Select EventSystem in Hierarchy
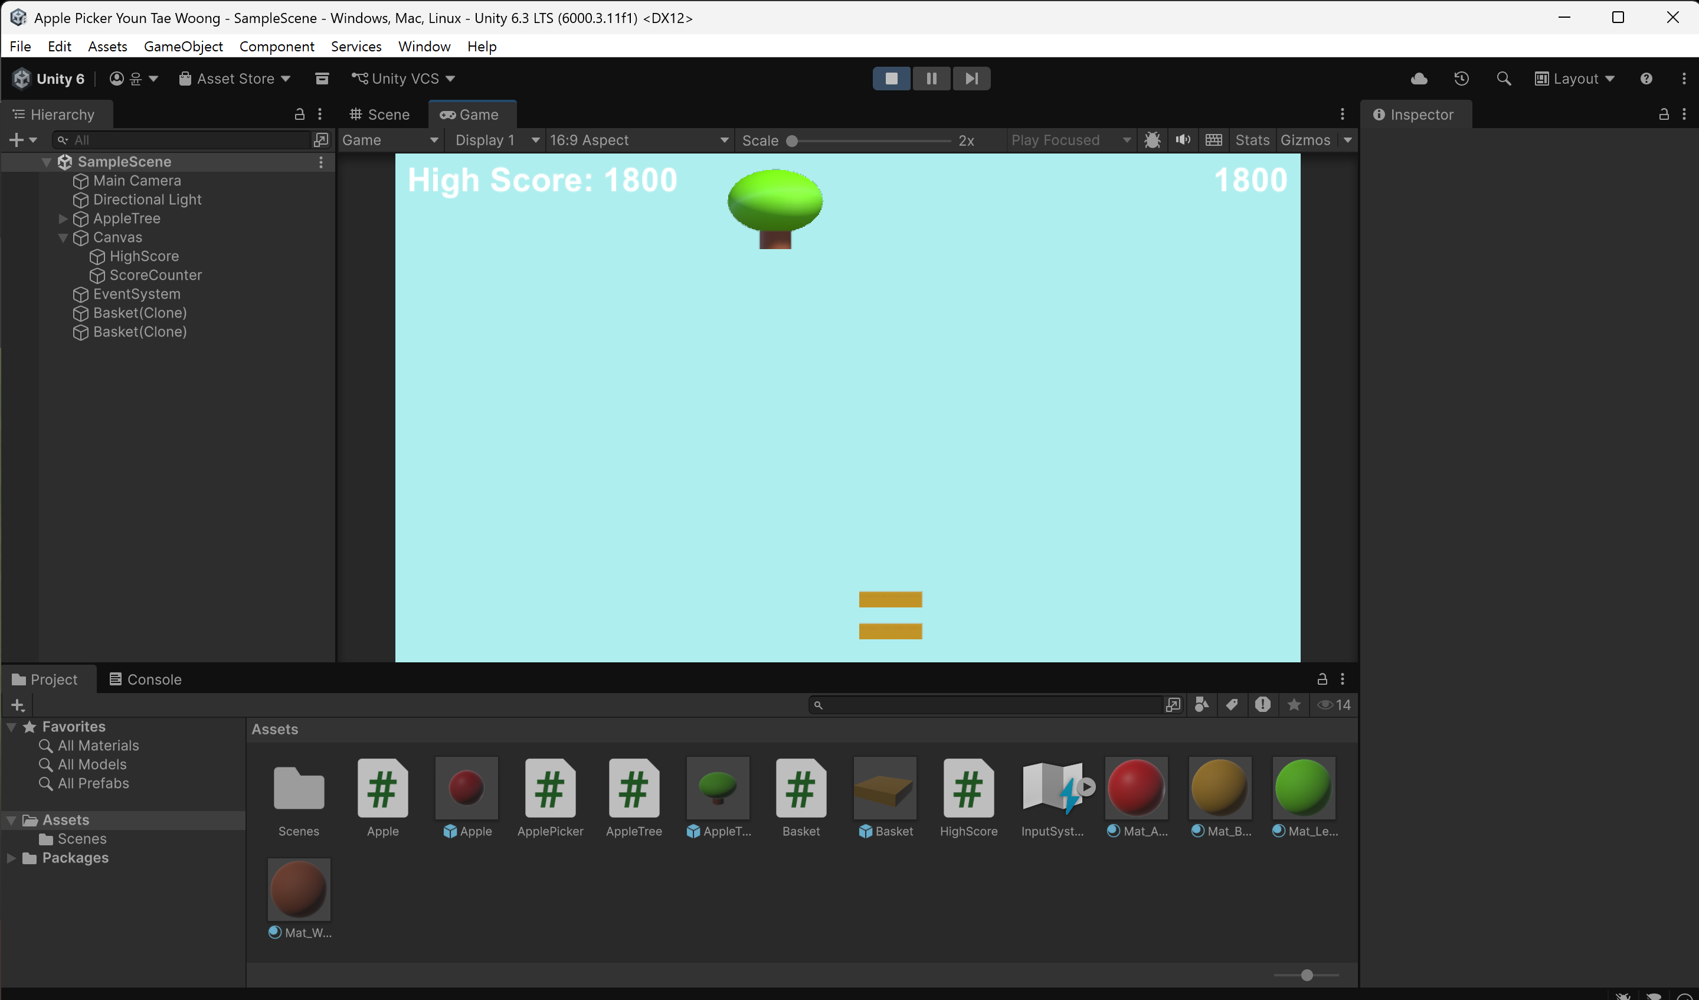The height and width of the screenshot is (1000, 1699). pyautogui.click(x=137, y=294)
